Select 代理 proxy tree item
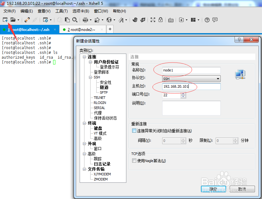This screenshot has width=262, height=199. pos(98,113)
